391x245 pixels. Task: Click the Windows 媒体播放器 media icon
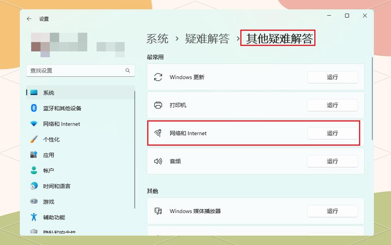158,211
